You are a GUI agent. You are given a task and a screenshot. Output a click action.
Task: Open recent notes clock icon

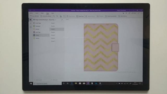point(31,27)
